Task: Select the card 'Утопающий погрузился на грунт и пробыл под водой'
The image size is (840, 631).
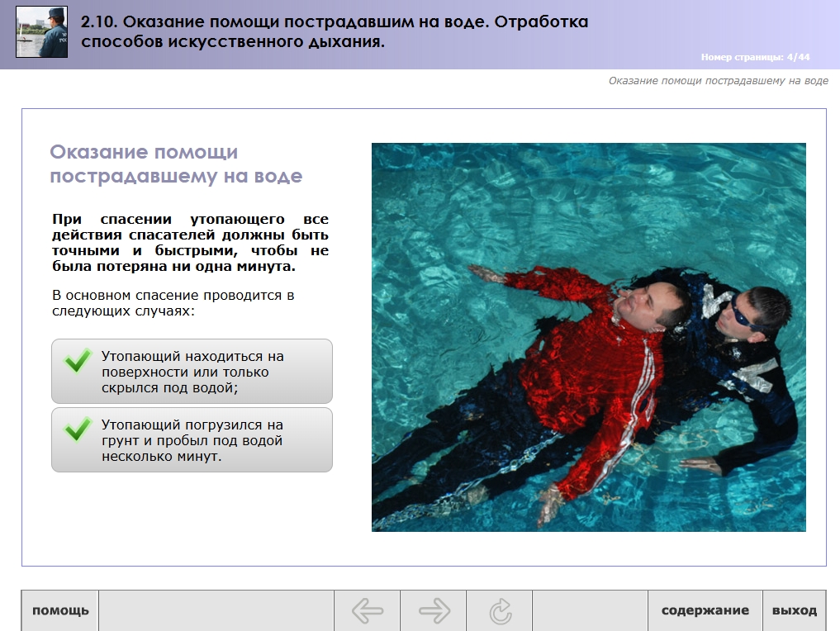Action: [192, 439]
